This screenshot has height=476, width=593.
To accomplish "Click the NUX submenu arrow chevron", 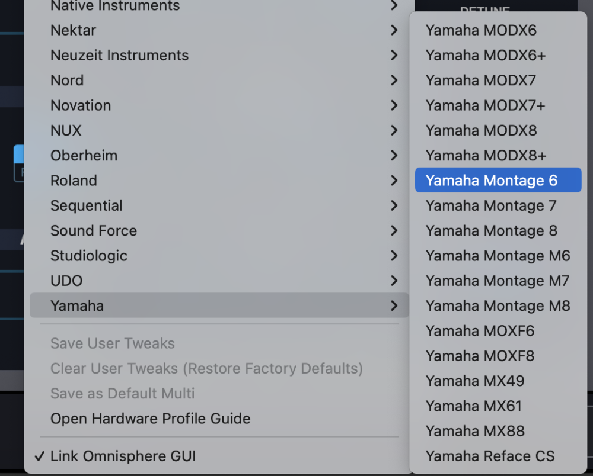I will pos(394,130).
